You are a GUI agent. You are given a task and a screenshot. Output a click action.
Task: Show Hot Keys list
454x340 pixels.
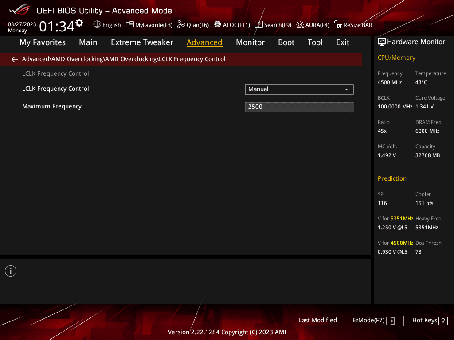click(x=430, y=321)
